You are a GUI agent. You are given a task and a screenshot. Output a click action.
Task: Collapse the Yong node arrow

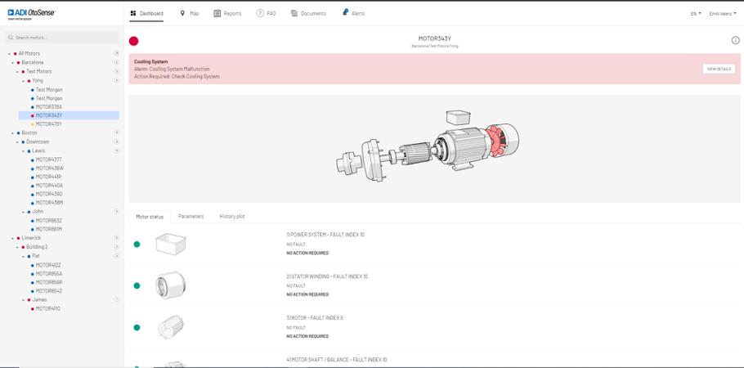coord(23,81)
